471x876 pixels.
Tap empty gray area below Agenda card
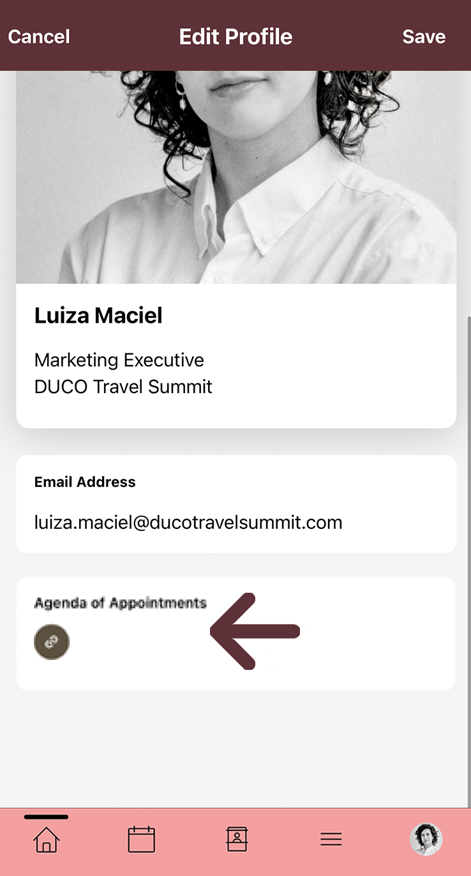point(235,746)
